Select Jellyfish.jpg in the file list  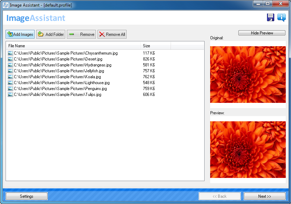click(x=59, y=71)
